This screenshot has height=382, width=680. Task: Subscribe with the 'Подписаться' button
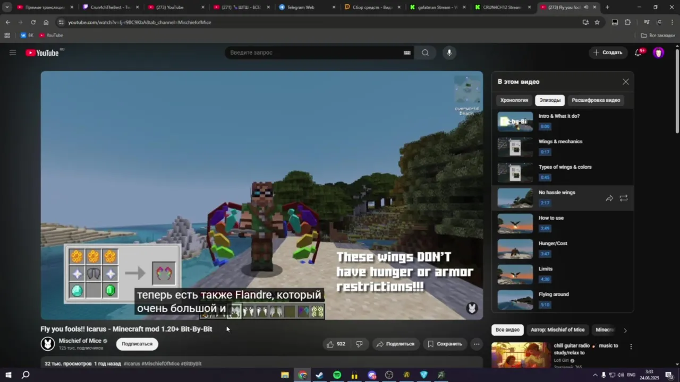click(137, 344)
